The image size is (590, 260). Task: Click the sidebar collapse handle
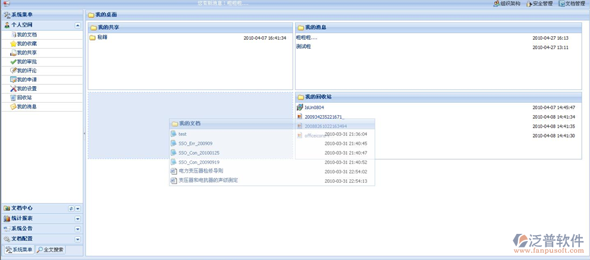(84, 134)
